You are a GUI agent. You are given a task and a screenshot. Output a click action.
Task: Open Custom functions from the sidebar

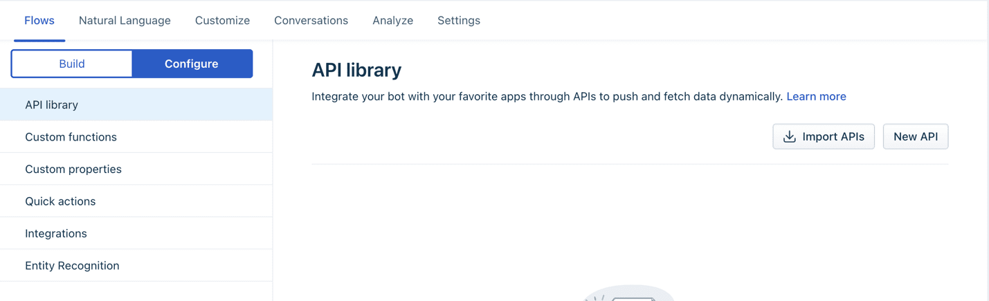pos(71,137)
